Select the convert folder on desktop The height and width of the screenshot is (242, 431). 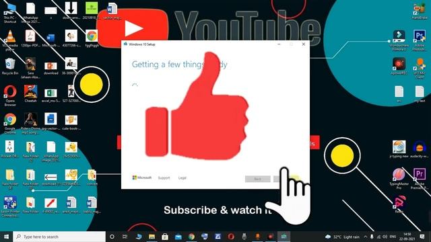(92, 177)
